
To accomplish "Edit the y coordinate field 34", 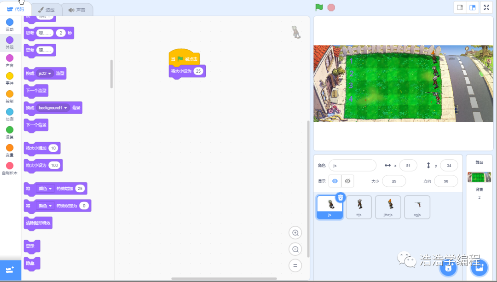I will coord(449,166).
